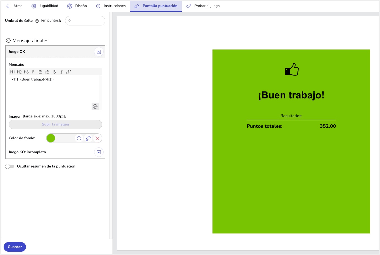Screen dimensions: 380x255
Task: Click the Umbral de éxito points field
Action: [85, 21]
